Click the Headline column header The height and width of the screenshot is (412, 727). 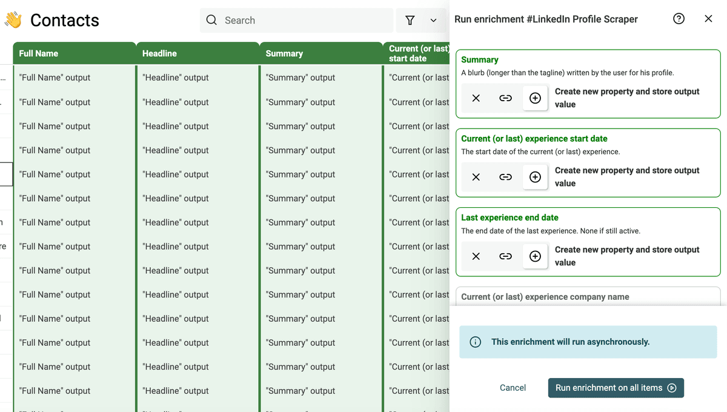pos(198,53)
